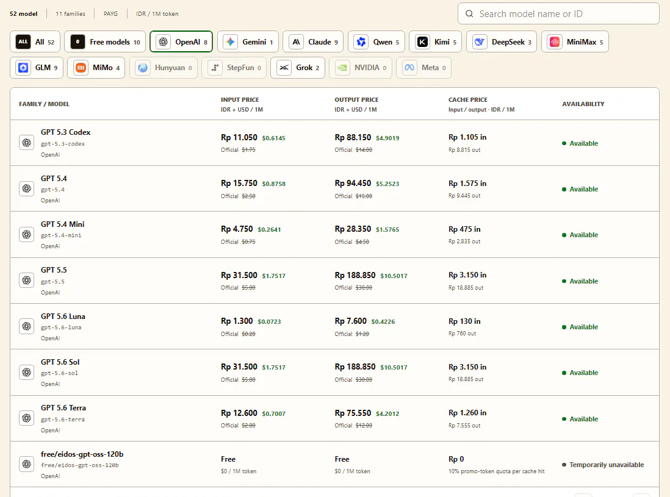Click output price Rp 75.550

pyautogui.click(x=353, y=413)
